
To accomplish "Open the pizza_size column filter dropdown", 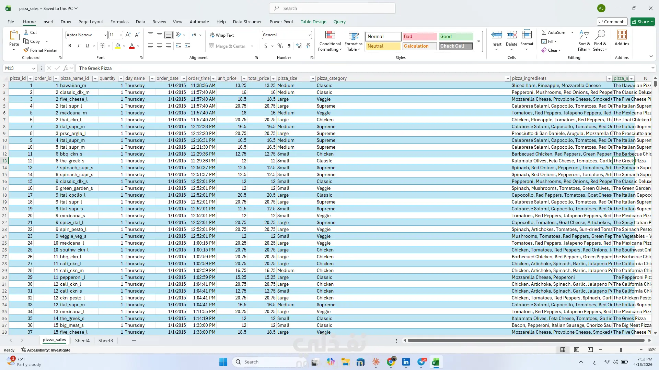I will (x=312, y=78).
